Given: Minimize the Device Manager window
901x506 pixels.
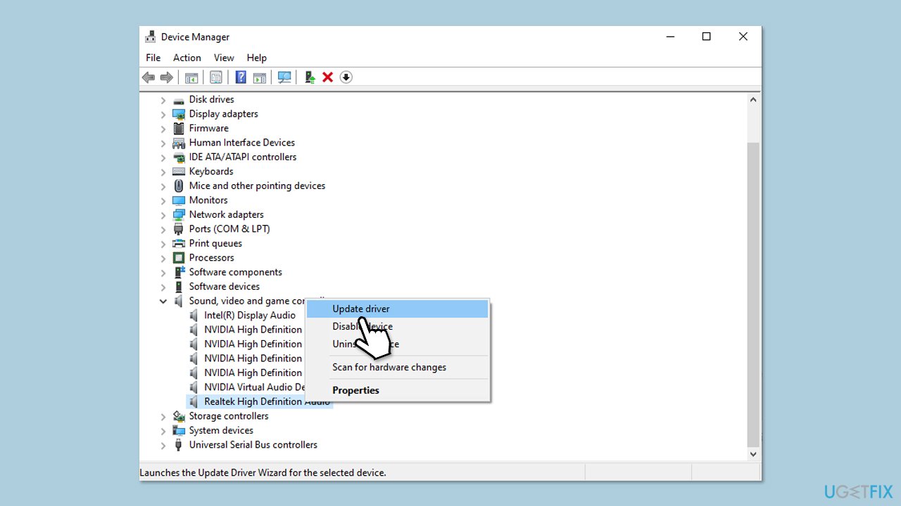Looking at the screenshot, I should tap(669, 37).
